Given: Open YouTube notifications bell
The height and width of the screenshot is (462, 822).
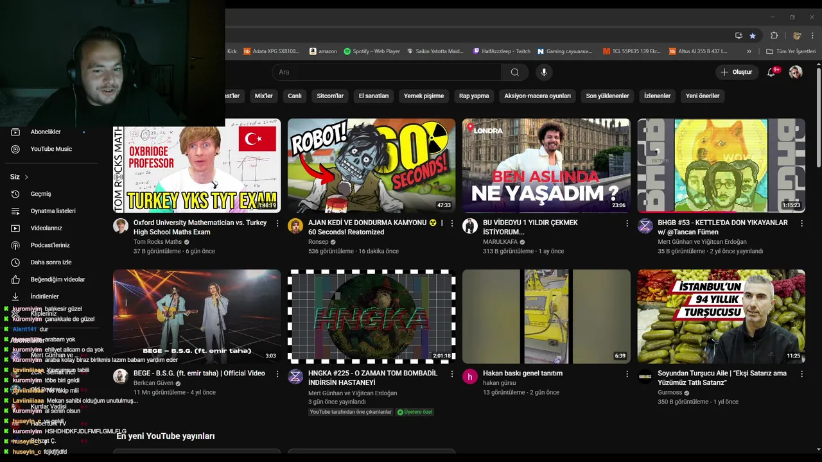Looking at the screenshot, I should [771, 73].
